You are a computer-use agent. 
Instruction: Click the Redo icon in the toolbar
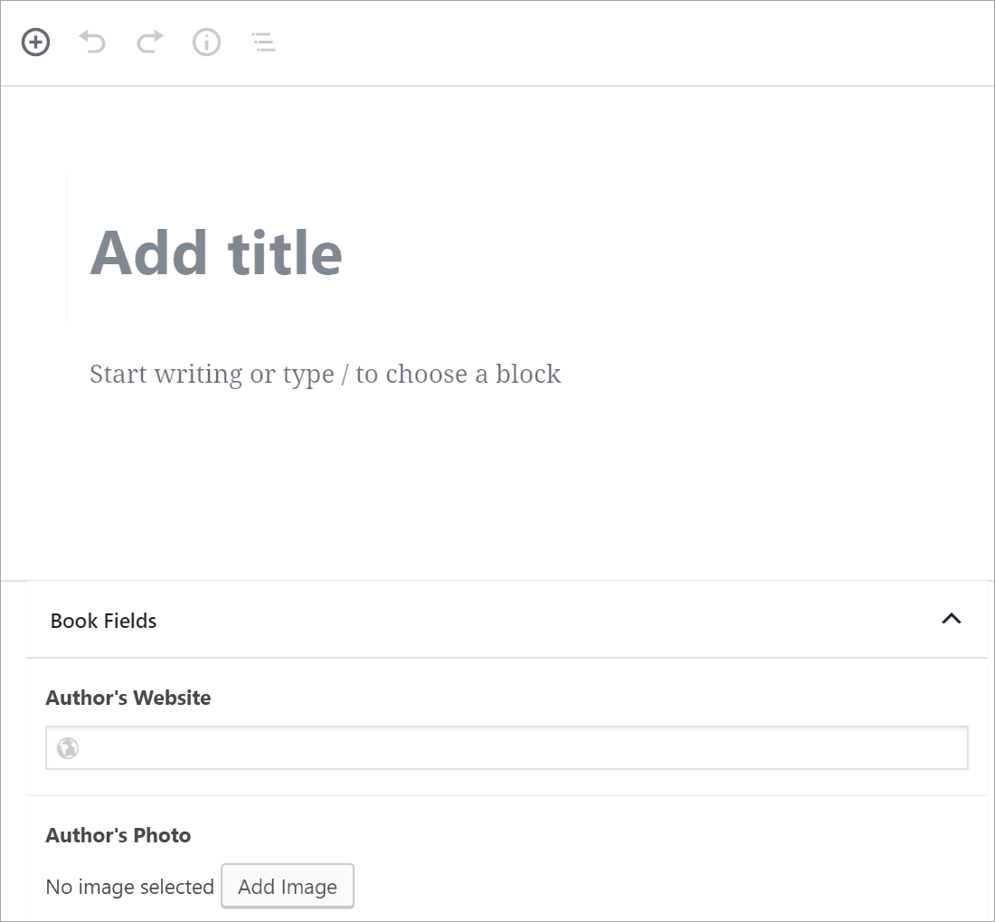coord(148,42)
